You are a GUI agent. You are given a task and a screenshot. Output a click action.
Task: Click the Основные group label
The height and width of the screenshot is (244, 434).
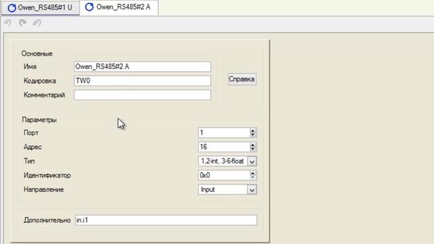coord(37,54)
